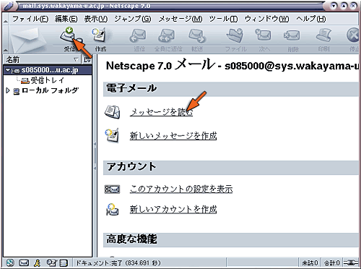Select the s085000...u.ac.jp account row

(48, 70)
